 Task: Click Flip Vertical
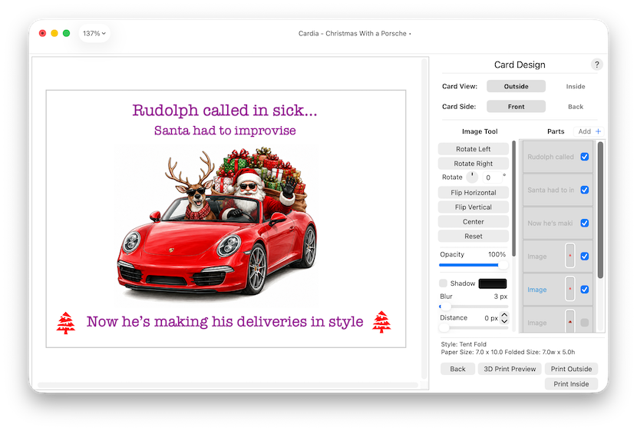pyautogui.click(x=474, y=207)
